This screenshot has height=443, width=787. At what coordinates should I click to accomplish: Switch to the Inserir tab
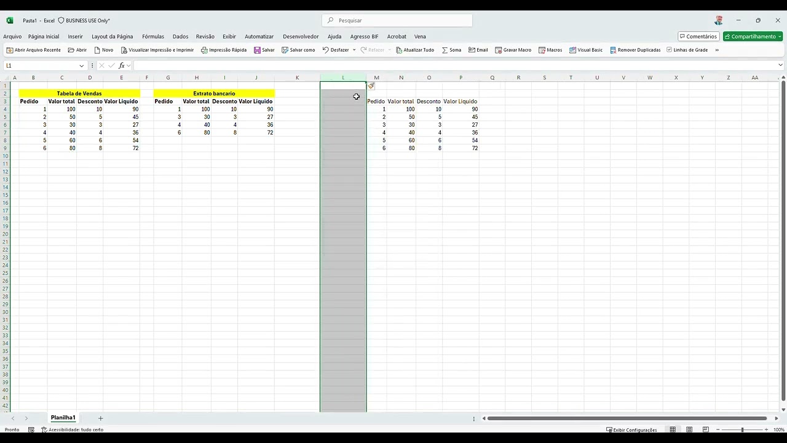[75, 36]
